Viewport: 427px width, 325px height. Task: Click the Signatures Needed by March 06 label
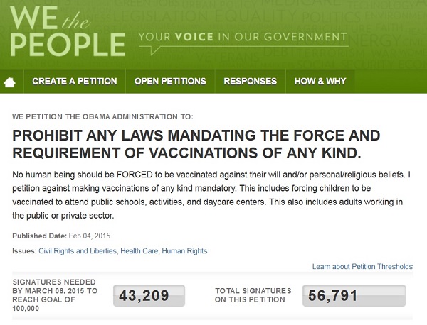pyautogui.click(x=55, y=296)
